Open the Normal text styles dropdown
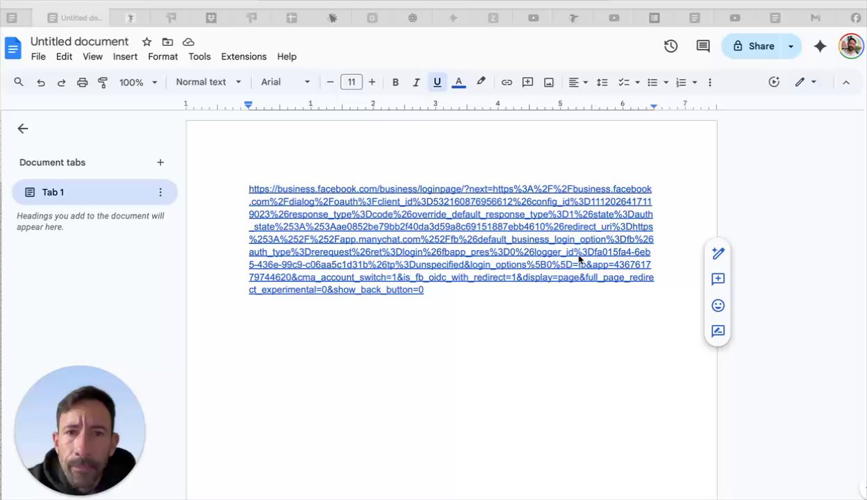The height and width of the screenshot is (500, 867). [x=208, y=82]
